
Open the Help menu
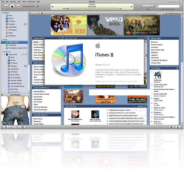pos(38,2)
